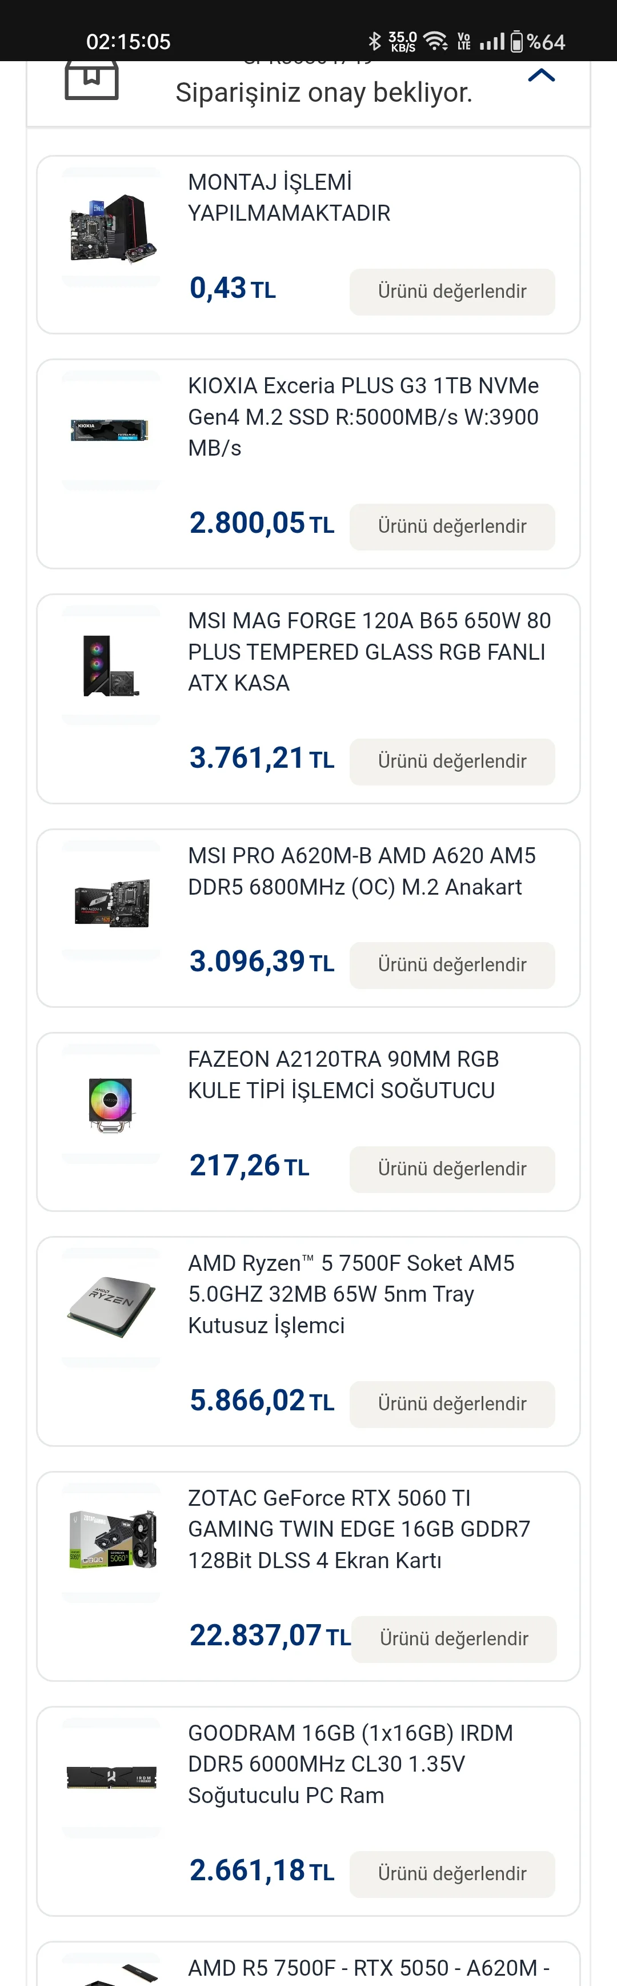Open the MSI MAG FORGE case thumbnail
This screenshot has height=1986, width=617.
(110, 665)
